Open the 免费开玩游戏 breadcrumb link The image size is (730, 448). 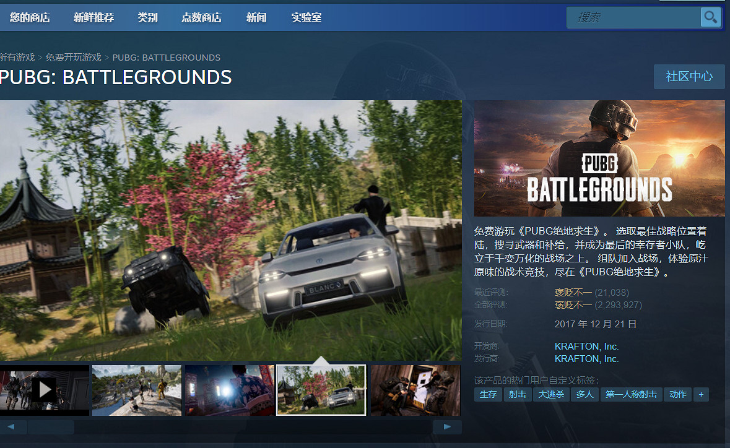[x=73, y=58]
